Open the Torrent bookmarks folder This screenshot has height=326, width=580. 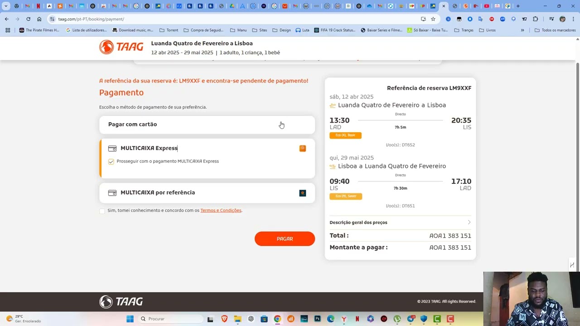pos(169,30)
